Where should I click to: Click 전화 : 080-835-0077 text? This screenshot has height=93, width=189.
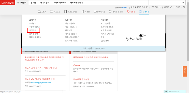click(x=33, y=86)
